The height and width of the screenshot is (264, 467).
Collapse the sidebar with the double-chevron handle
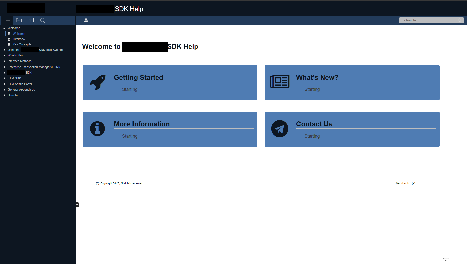77,205
